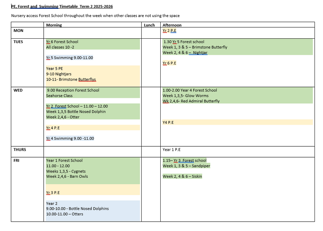Click Year 1 P.E on Thursday afternoon
The width and height of the screenshot is (323, 231).
tap(172, 150)
